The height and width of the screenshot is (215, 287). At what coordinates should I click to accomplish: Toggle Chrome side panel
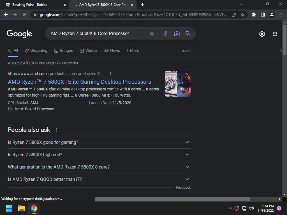click(263, 15)
